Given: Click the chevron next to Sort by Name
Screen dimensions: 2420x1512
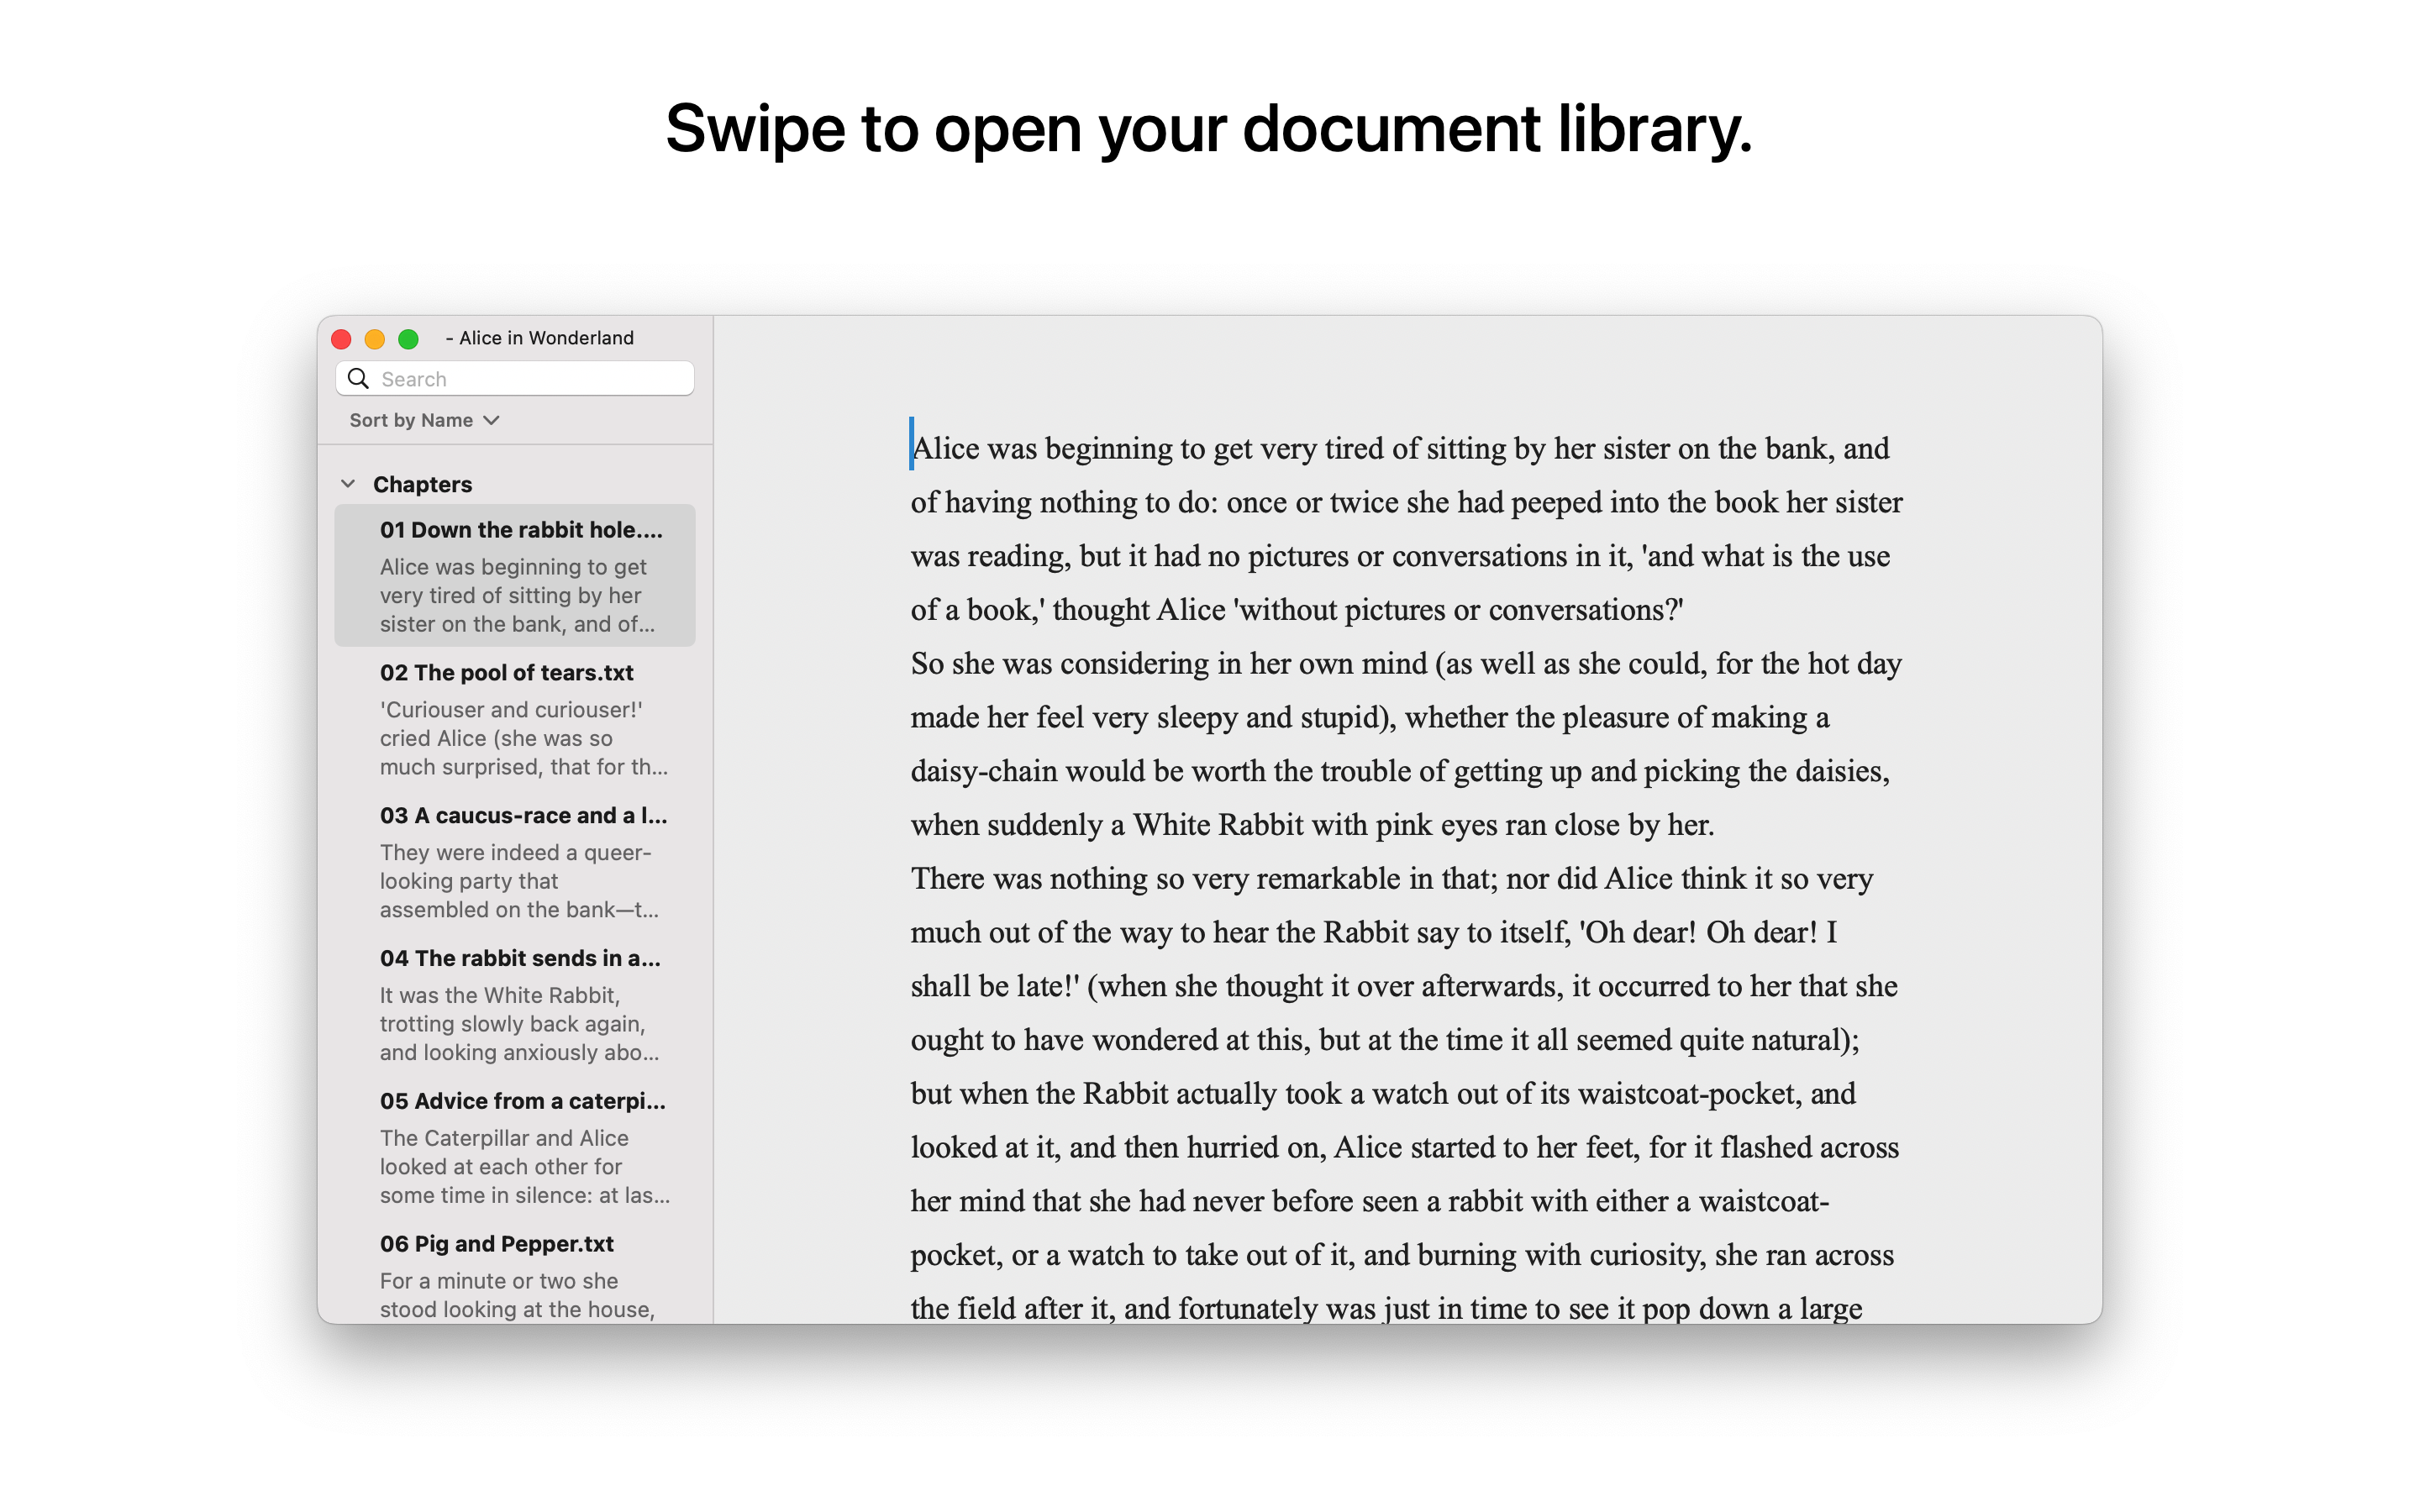Looking at the screenshot, I should coord(491,420).
